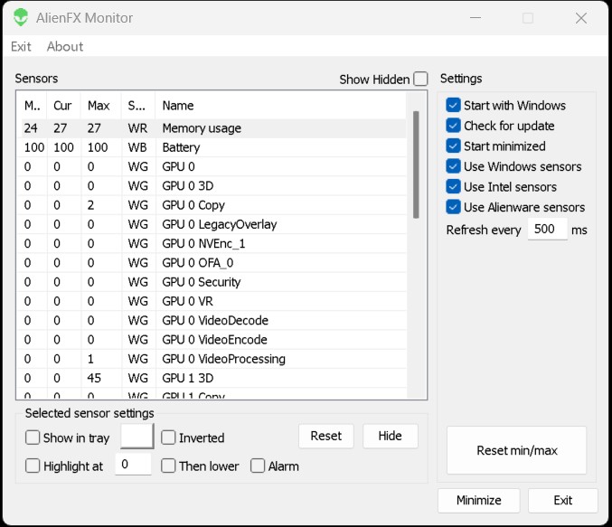This screenshot has height=527, width=612.
Task: Select the GPU 0 NVEnc_1 row
Action: pyautogui.click(x=212, y=243)
